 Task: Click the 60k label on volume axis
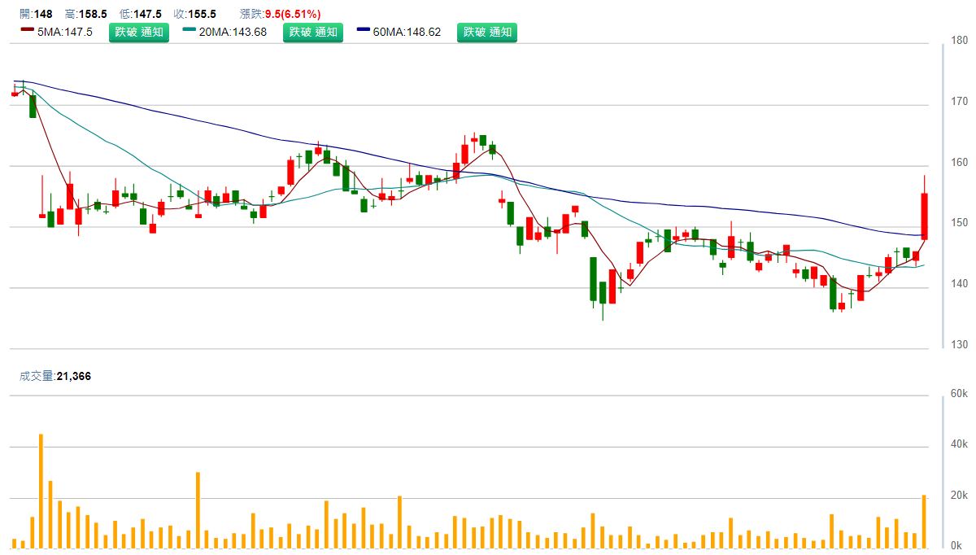960,394
